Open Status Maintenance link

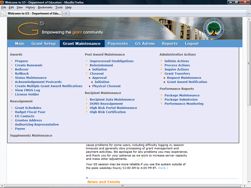(31, 78)
